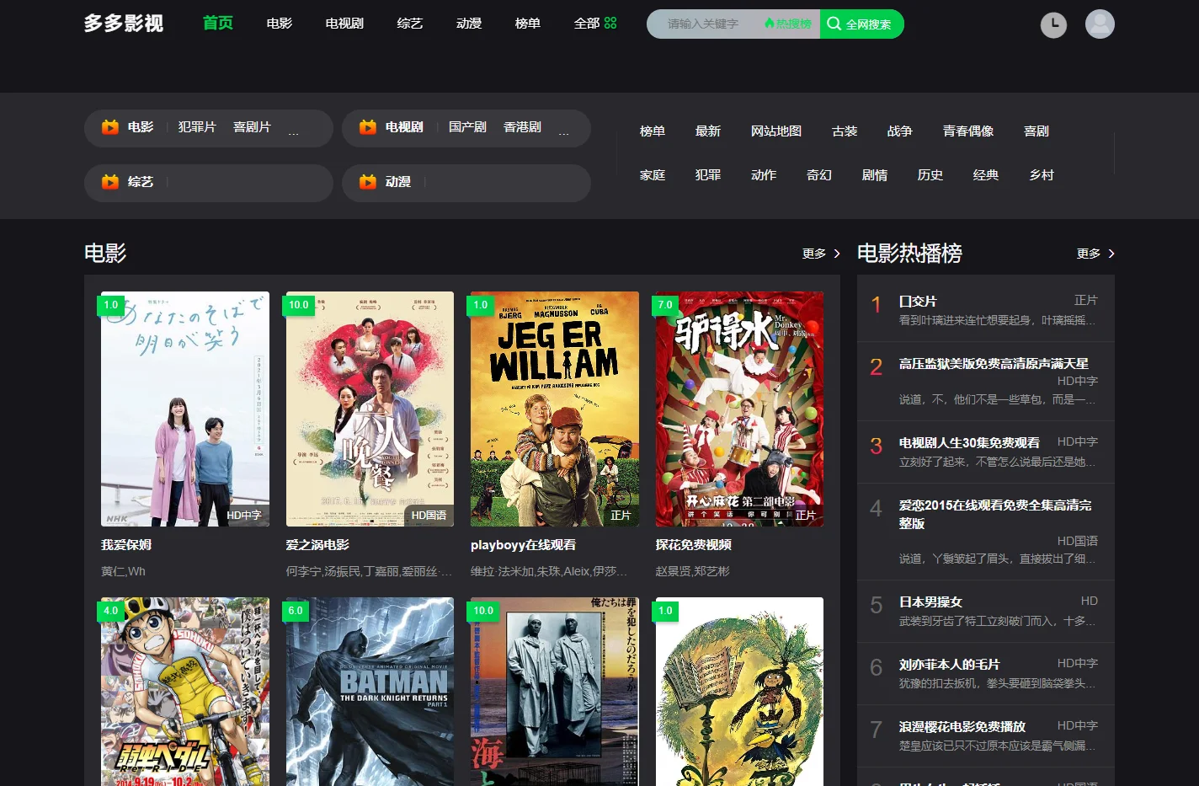Image resolution: width=1199 pixels, height=786 pixels.
Task: Click the 网站地图 link
Action: click(776, 131)
